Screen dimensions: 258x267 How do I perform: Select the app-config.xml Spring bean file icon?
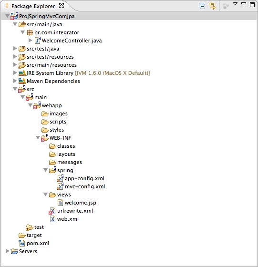coord(60,178)
